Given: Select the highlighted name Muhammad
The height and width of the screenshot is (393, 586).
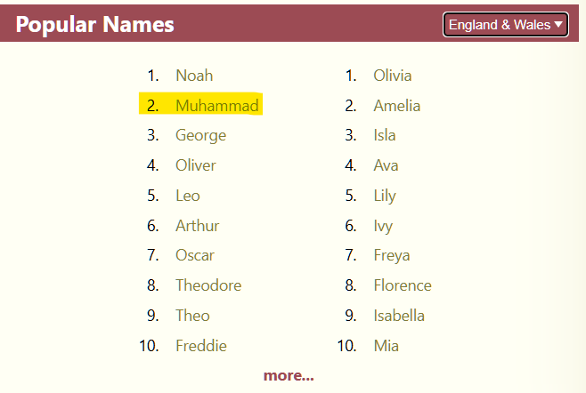Looking at the screenshot, I should [x=217, y=106].
